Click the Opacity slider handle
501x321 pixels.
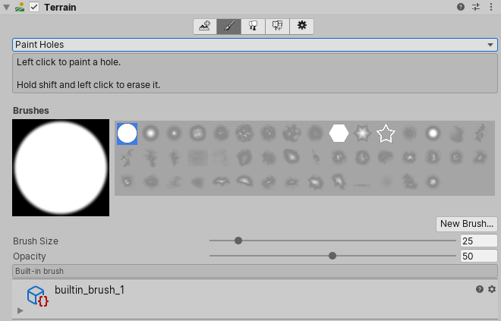[332, 256]
